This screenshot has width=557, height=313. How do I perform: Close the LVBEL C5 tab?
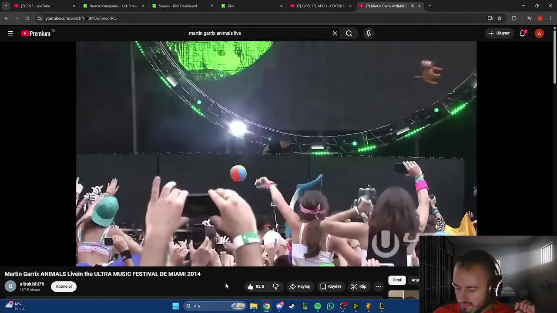click(x=350, y=6)
